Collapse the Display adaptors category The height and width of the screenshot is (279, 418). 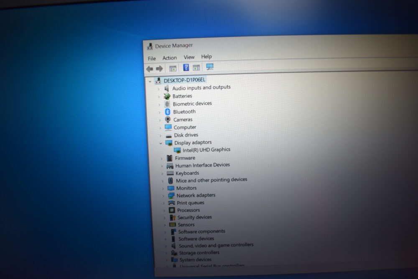tap(161, 143)
